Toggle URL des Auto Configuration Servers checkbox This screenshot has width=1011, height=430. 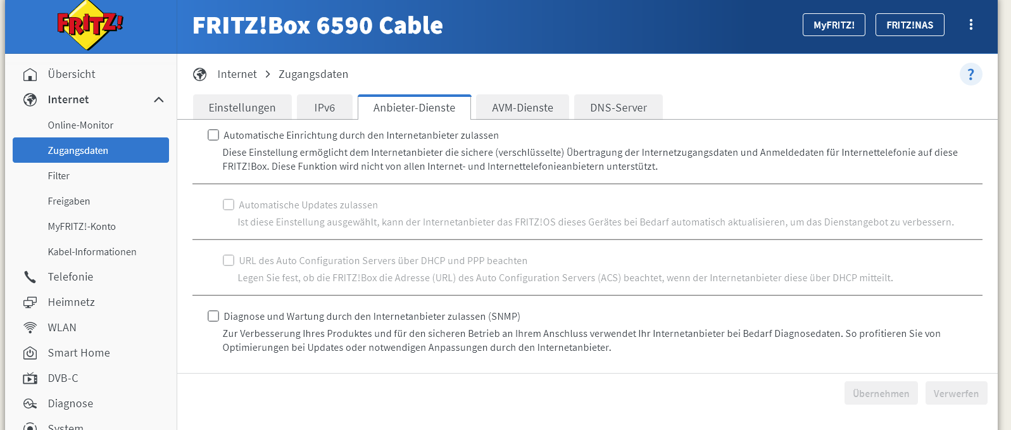click(x=229, y=260)
